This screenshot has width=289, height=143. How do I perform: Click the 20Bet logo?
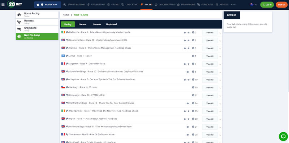(14, 4)
